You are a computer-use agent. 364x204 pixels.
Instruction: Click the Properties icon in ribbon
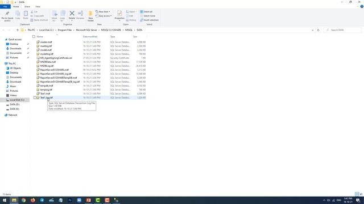(x=119, y=14)
